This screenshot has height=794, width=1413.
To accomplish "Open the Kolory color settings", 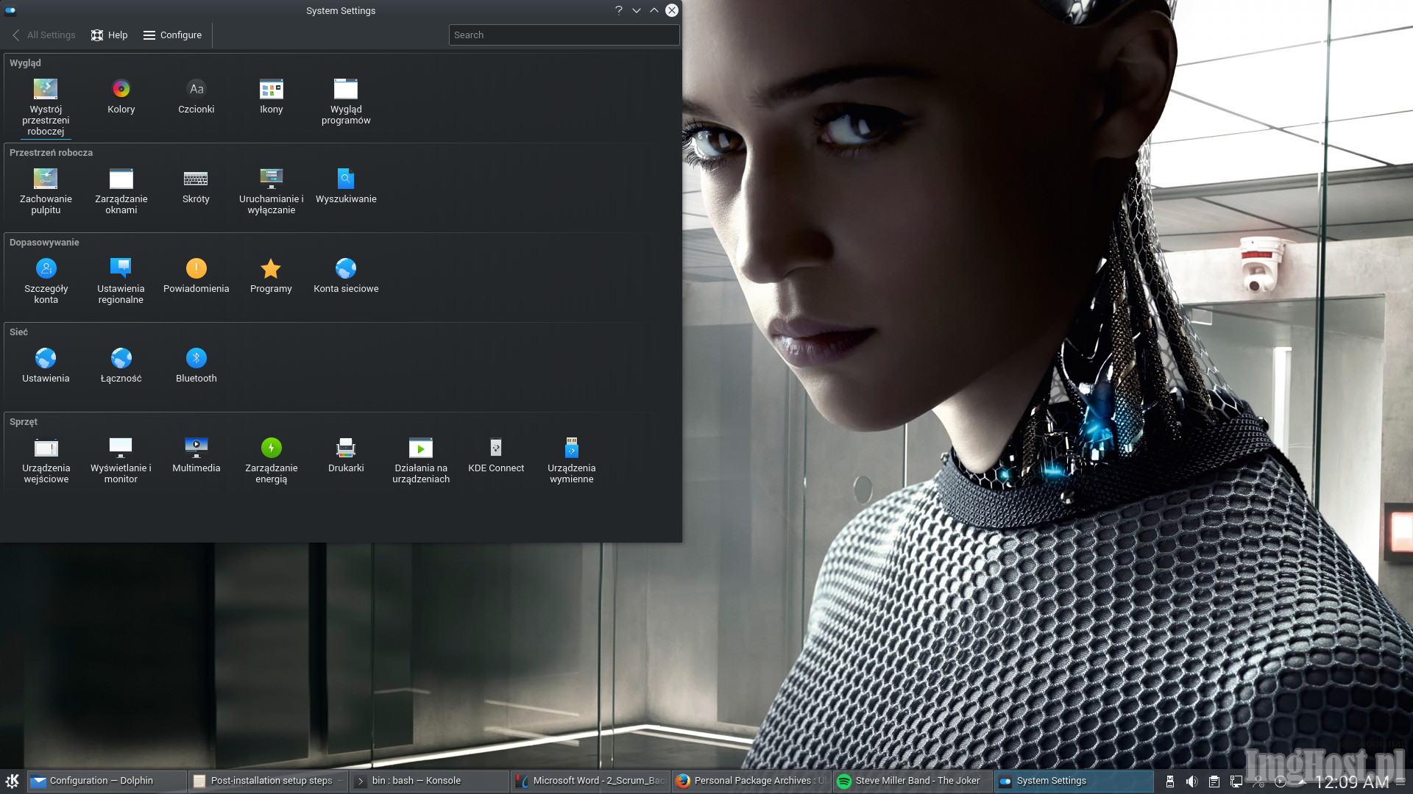I will tap(121, 96).
